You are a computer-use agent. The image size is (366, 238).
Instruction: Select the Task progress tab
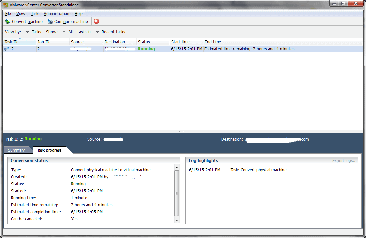(x=49, y=150)
